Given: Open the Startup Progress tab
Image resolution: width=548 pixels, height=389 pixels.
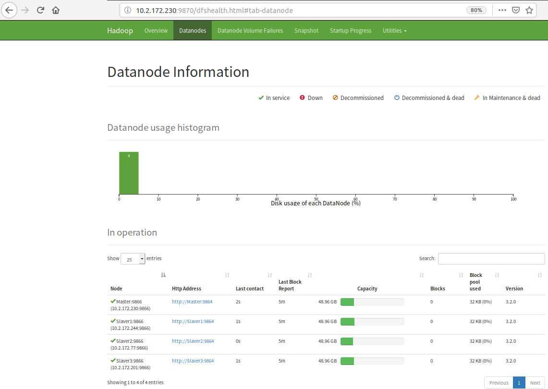Looking at the screenshot, I should (351, 31).
